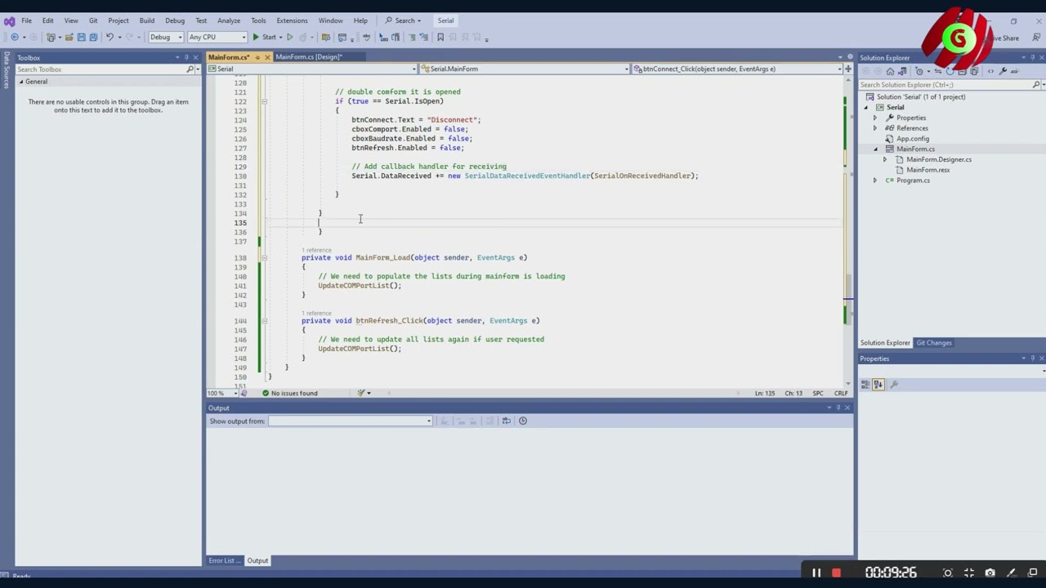Click the Open File folder icon

69,37
